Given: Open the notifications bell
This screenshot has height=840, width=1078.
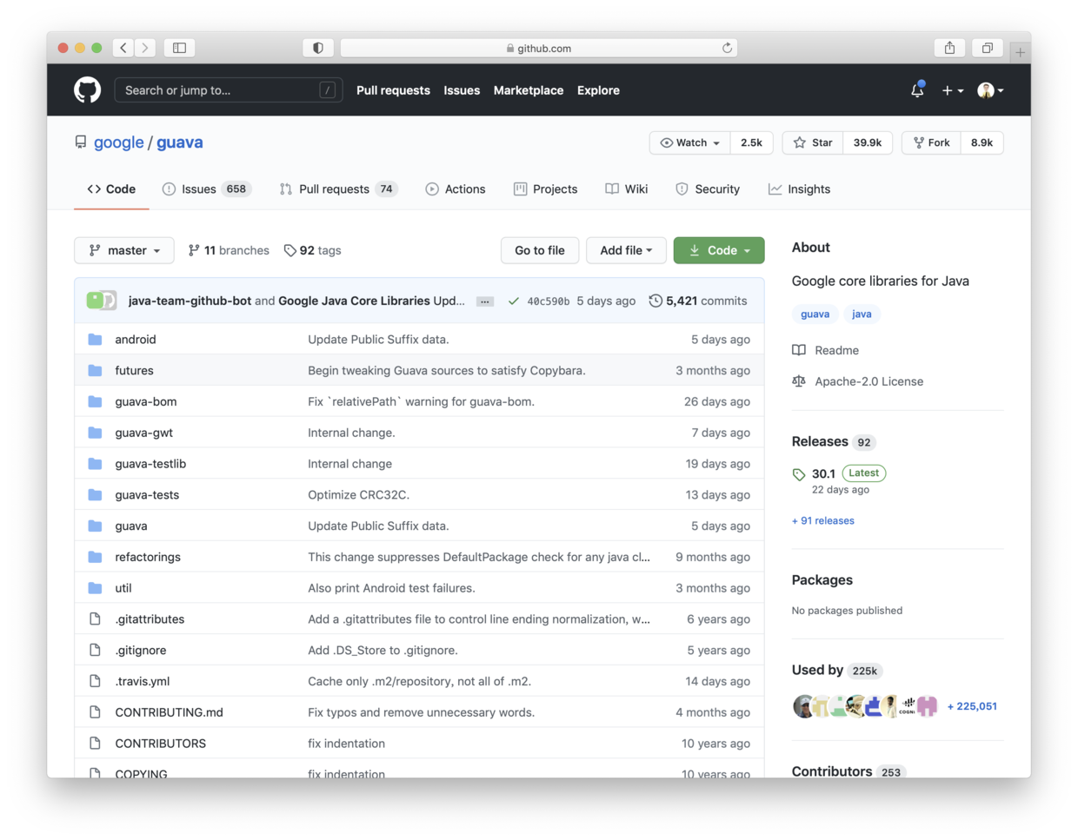Looking at the screenshot, I should click(x=917, y=90).
